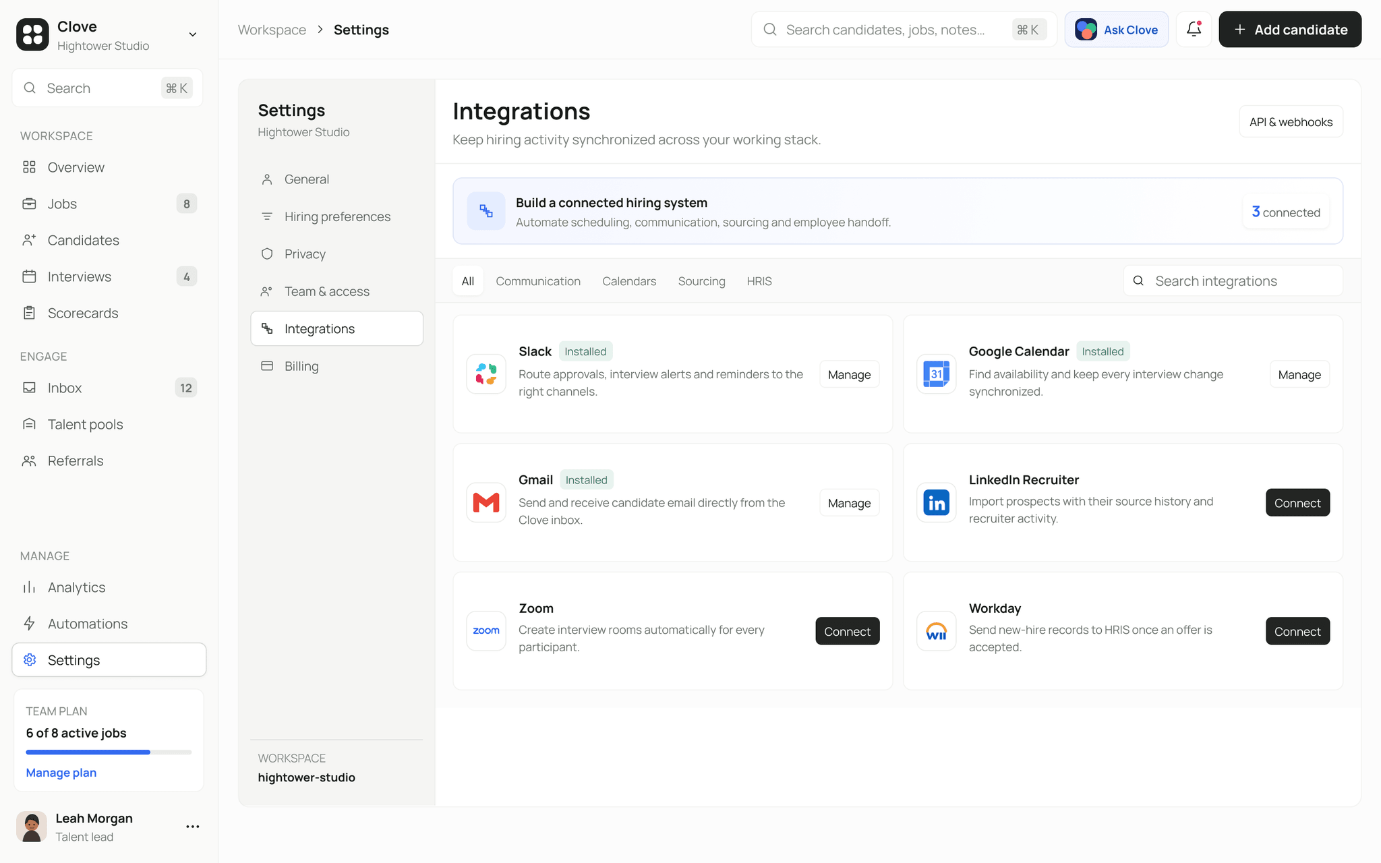The height and width of the screenshot is (863, 1381).
Task: Click the sidebar Search field
Action: (107, 88)
